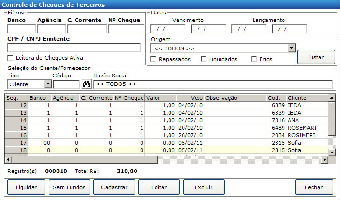Click the grid scroll down arrow
Image resolution: width=340 pixels, height=200 pixels.
[332, 152]
